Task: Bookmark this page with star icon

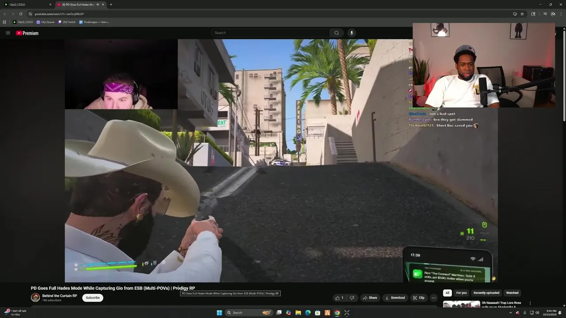Action: coord(522,14)
